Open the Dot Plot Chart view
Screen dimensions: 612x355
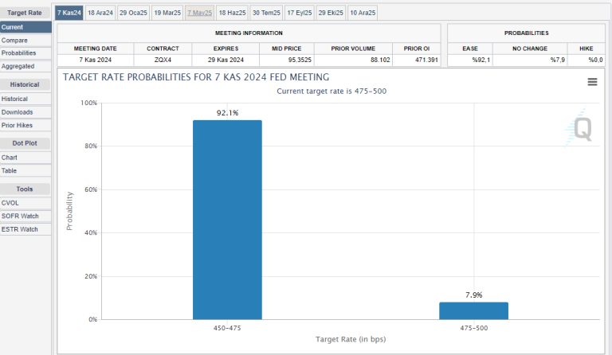[x=10, y=158]
